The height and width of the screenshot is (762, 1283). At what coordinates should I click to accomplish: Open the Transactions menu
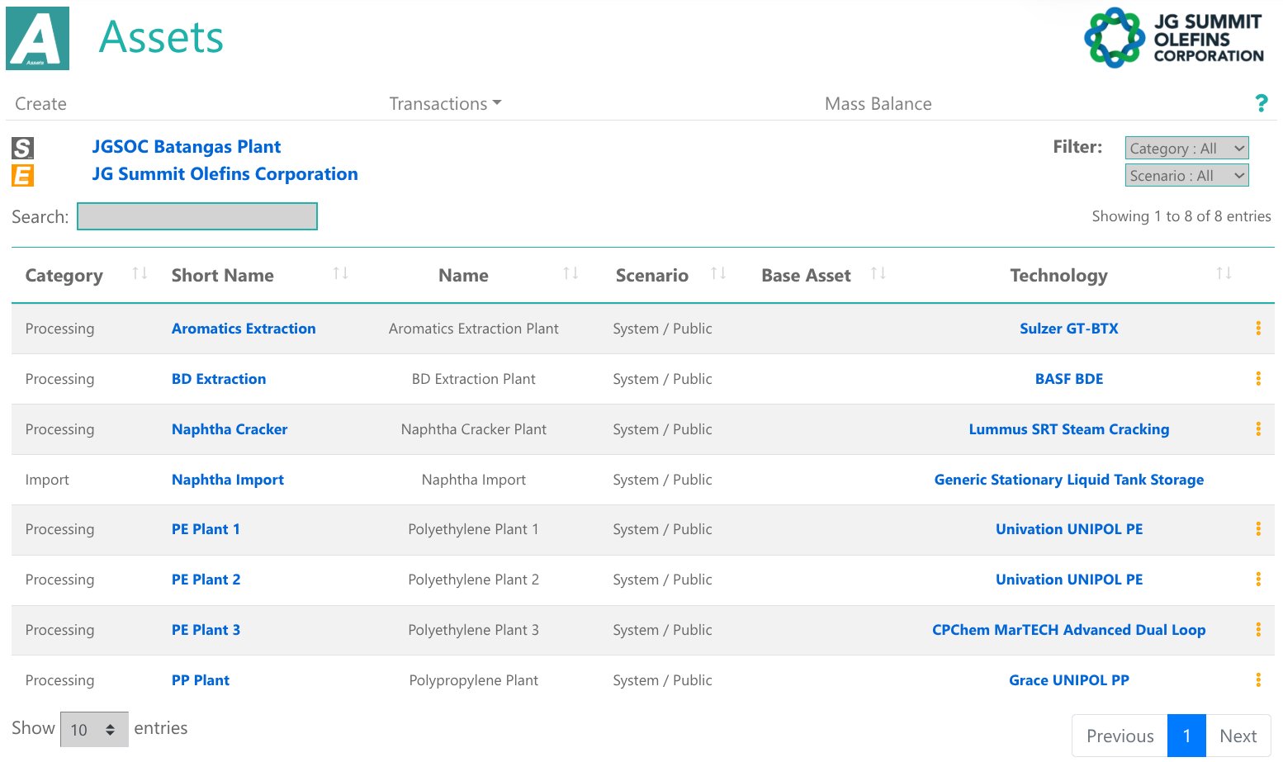[445, 104]
